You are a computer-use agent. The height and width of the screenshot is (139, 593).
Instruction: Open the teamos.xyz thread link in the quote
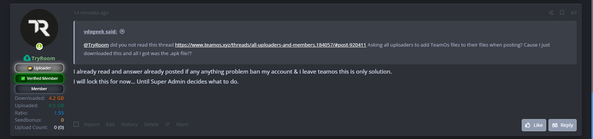click(x=270, y=45)
